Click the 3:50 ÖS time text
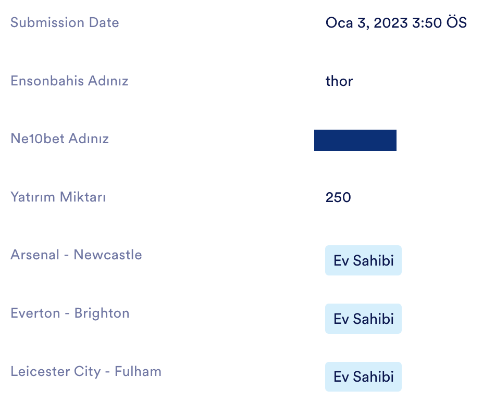Viewport: 495px width, 402px height. click(439, 23)
